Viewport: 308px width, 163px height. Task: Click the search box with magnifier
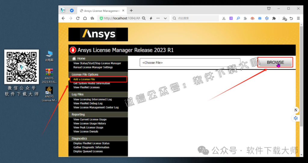click(x=195, y=18)
